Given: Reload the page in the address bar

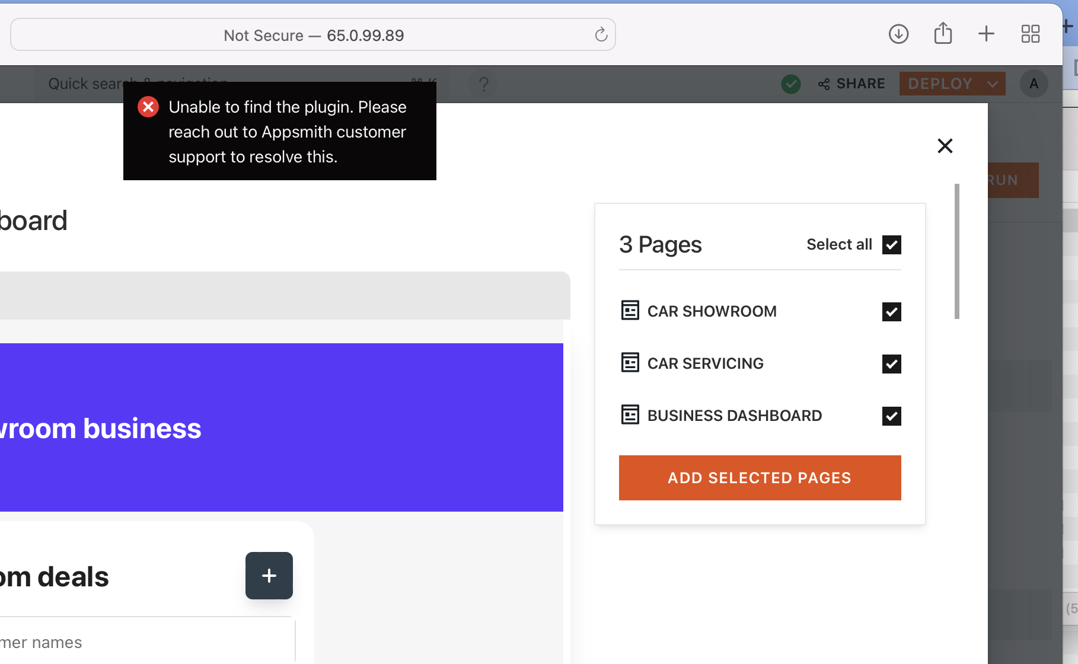Looking at the screenshot, I should tap(601, 35).
